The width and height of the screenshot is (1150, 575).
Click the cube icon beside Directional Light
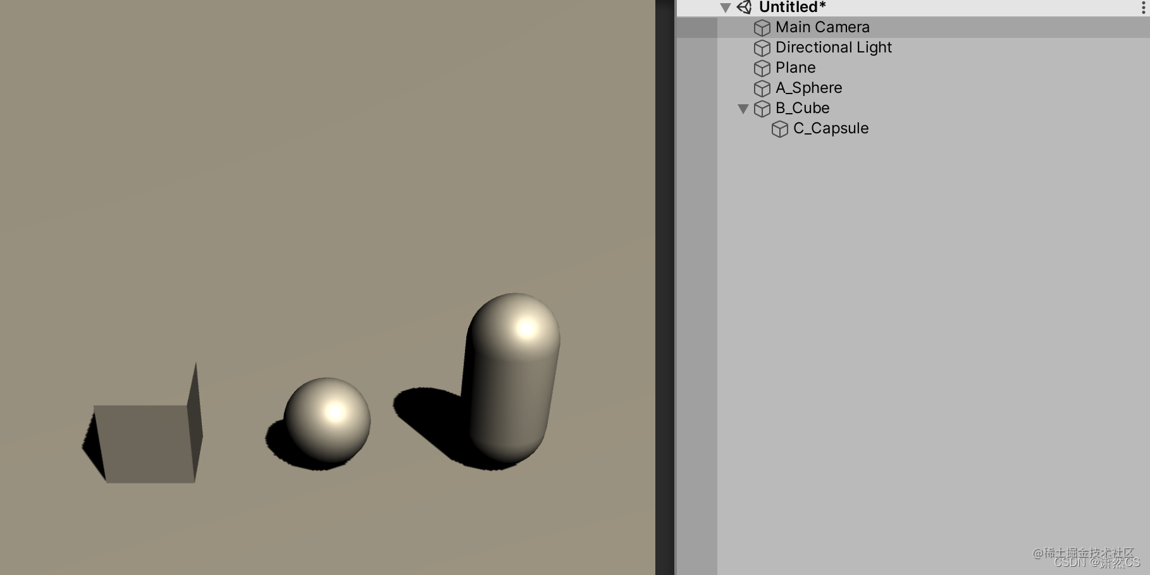point(762,47)
